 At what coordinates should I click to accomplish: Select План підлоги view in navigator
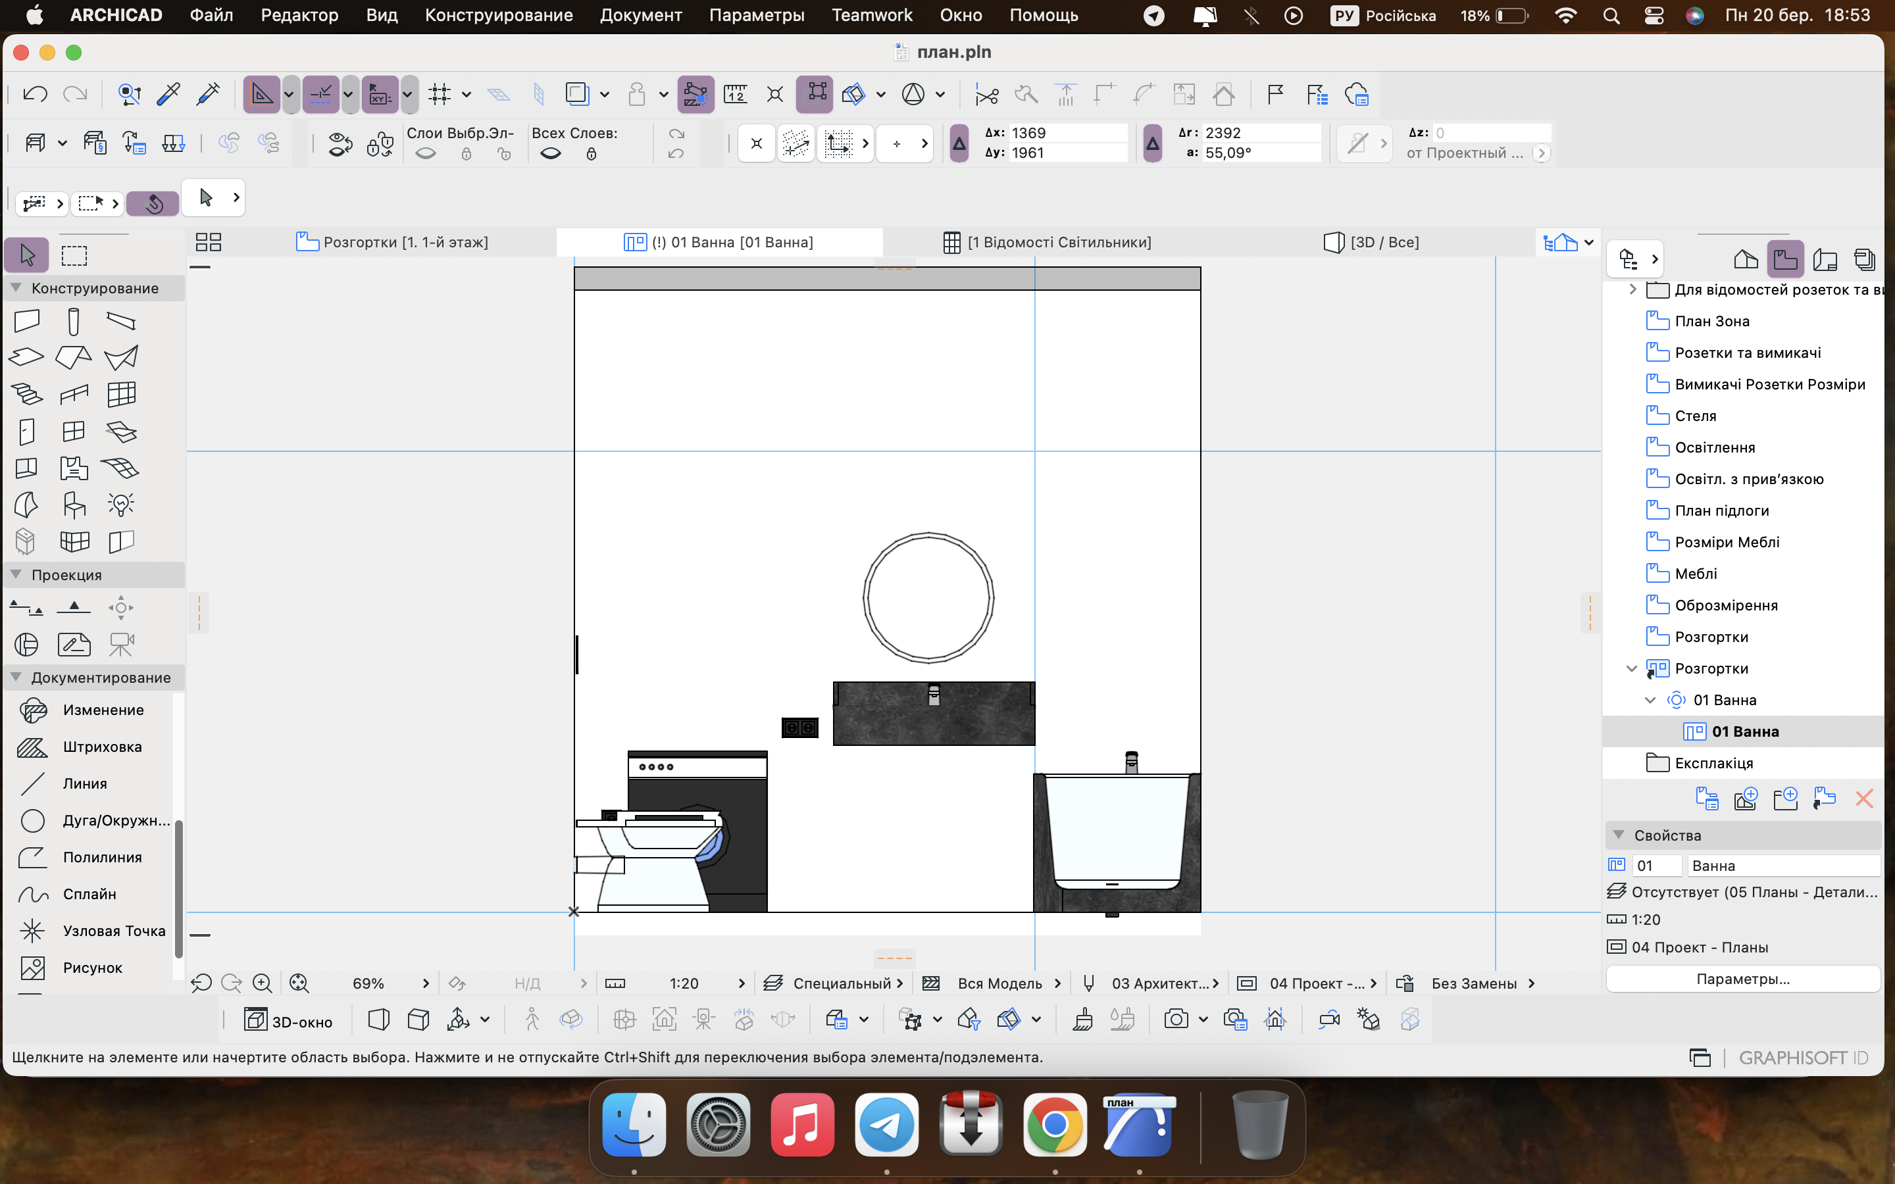click(1721, 510)
